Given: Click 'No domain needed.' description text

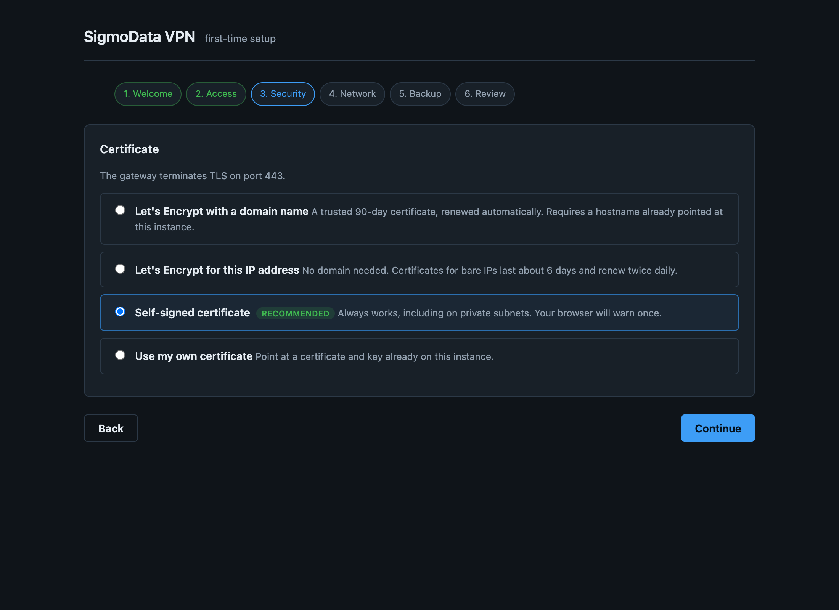Looking at the screenshot, I should (346, 270).
